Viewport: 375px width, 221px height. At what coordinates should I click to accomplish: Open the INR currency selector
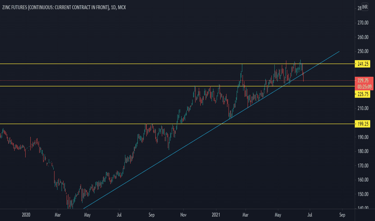365,7
